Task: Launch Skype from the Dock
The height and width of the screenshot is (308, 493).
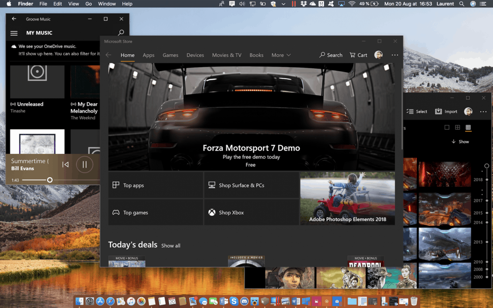Action: 234,301
